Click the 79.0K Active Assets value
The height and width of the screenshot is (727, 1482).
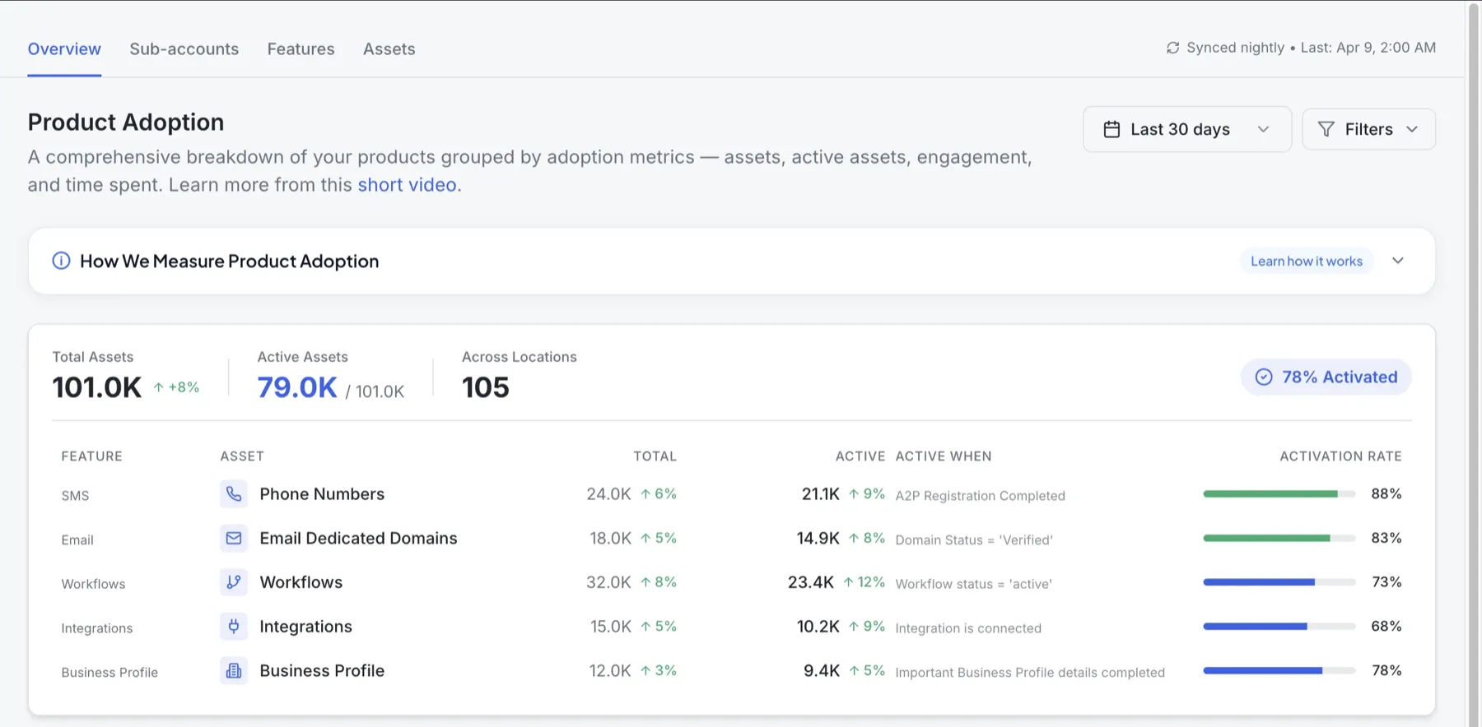tap(297, 387)
